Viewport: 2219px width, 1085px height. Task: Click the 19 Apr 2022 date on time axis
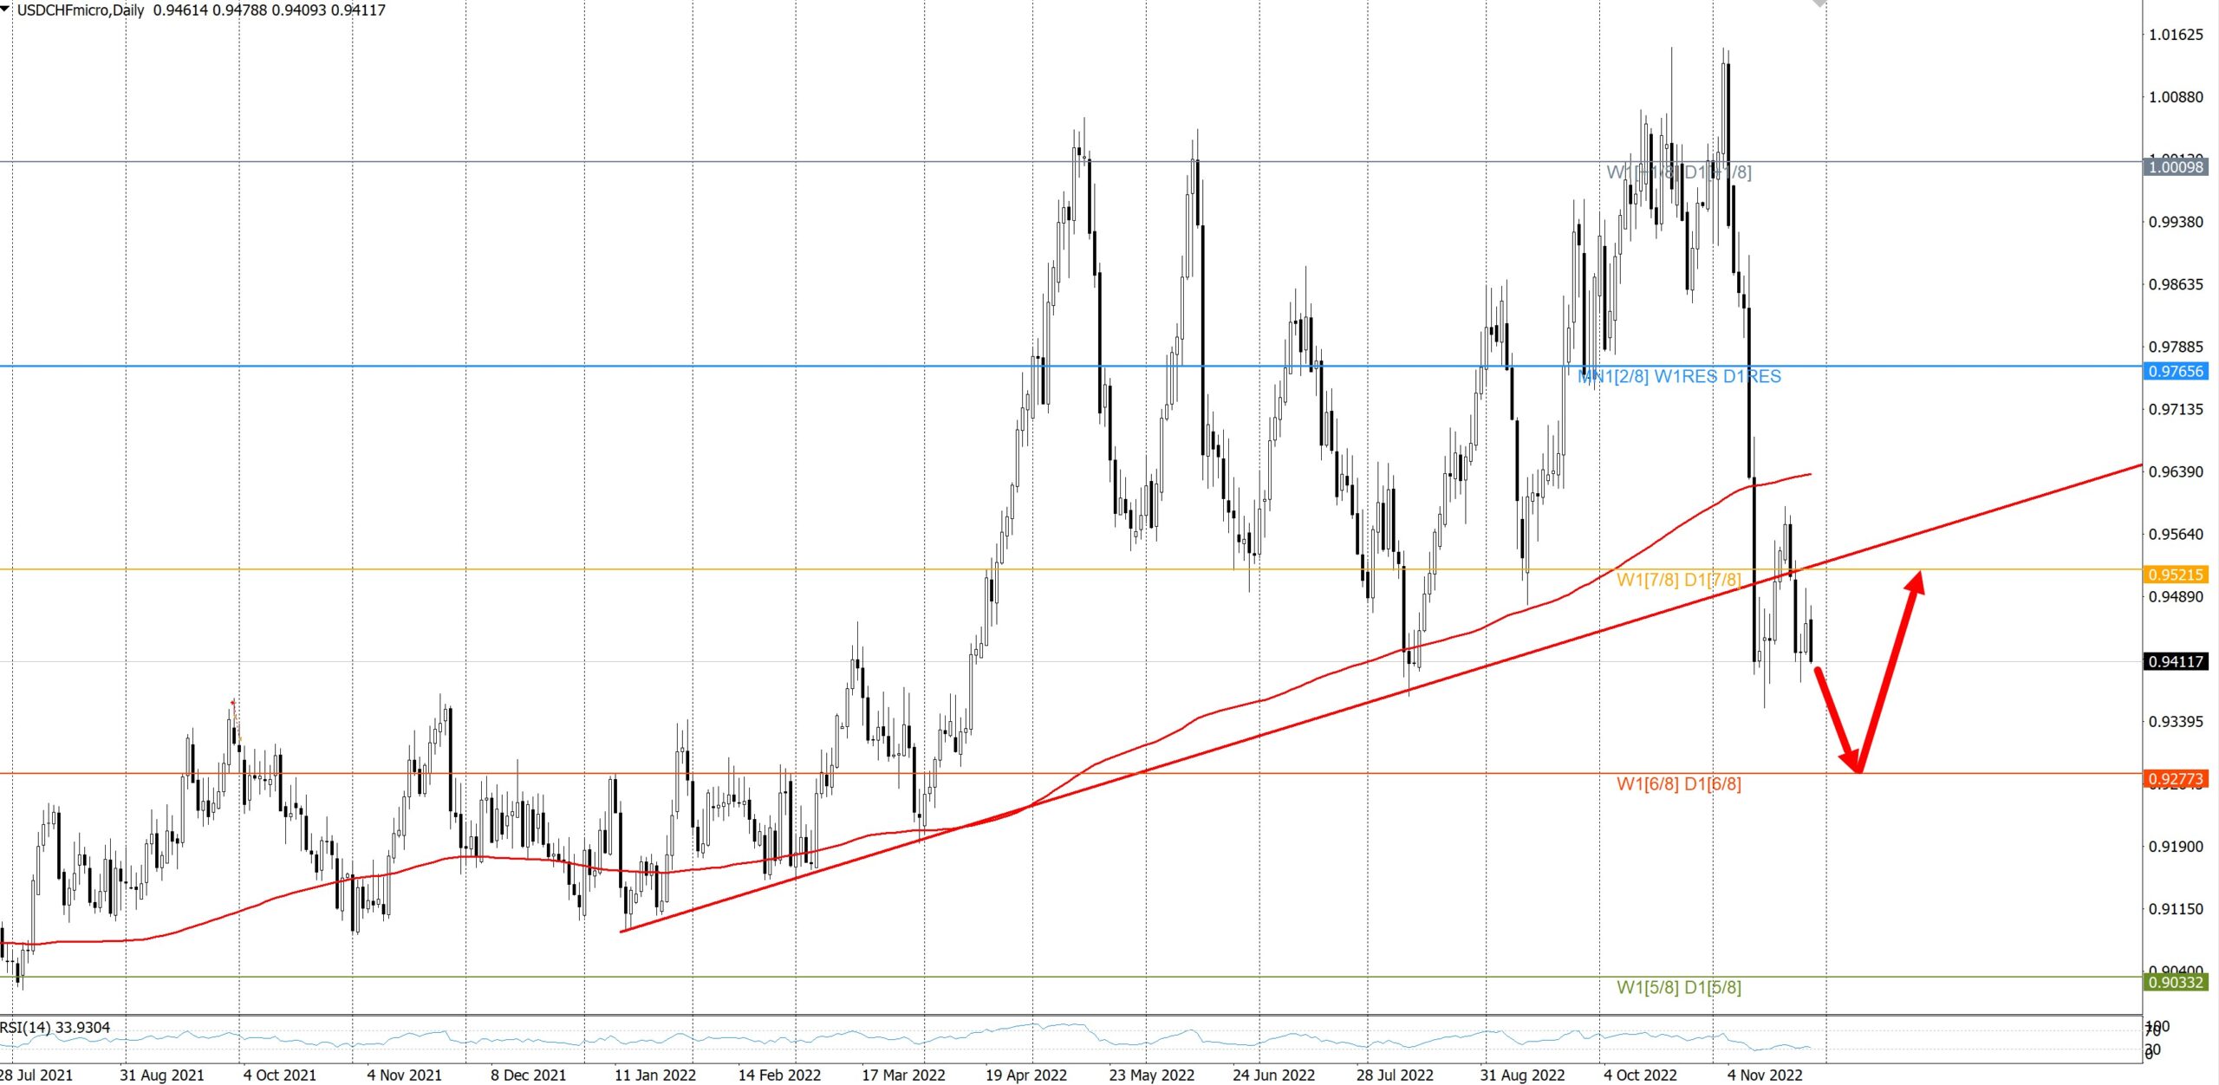click(x=1025, y=1075)
